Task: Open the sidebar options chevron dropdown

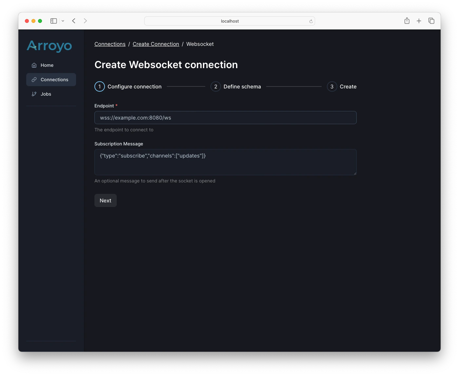Action: pos(63,21)
